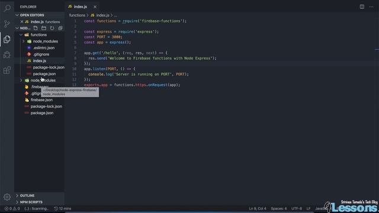Open the Search view in activity bar

pyautogui.click(x=7, y=8)
